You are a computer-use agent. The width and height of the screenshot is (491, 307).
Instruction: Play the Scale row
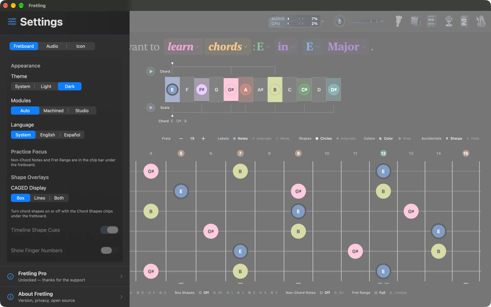[x=151, y=108]
